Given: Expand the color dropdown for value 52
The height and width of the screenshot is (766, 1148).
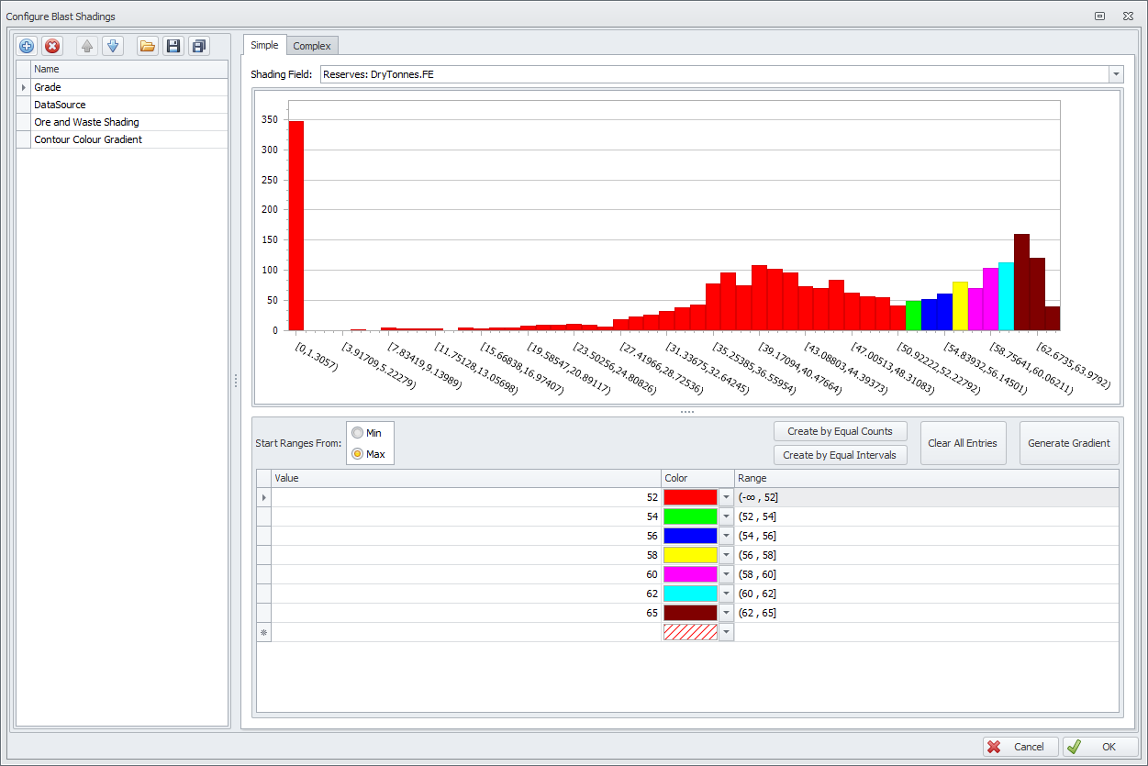Looking at the screenshot, I should 726,497.
